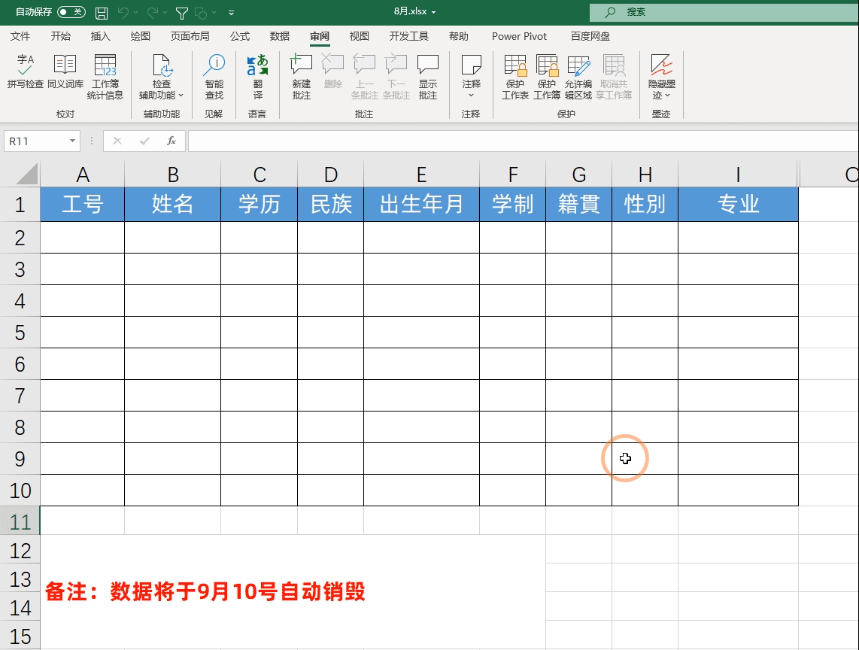Click the 搜索 search box
This screenshot has width=859, height=650.
[x=724, y=12]
